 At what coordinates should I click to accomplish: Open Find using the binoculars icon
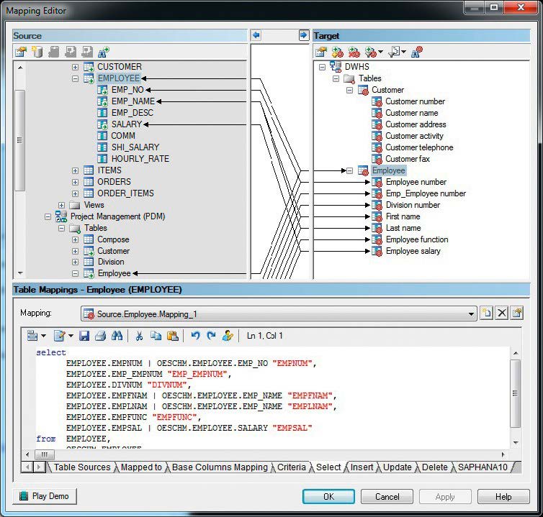[x=117, y=336]
